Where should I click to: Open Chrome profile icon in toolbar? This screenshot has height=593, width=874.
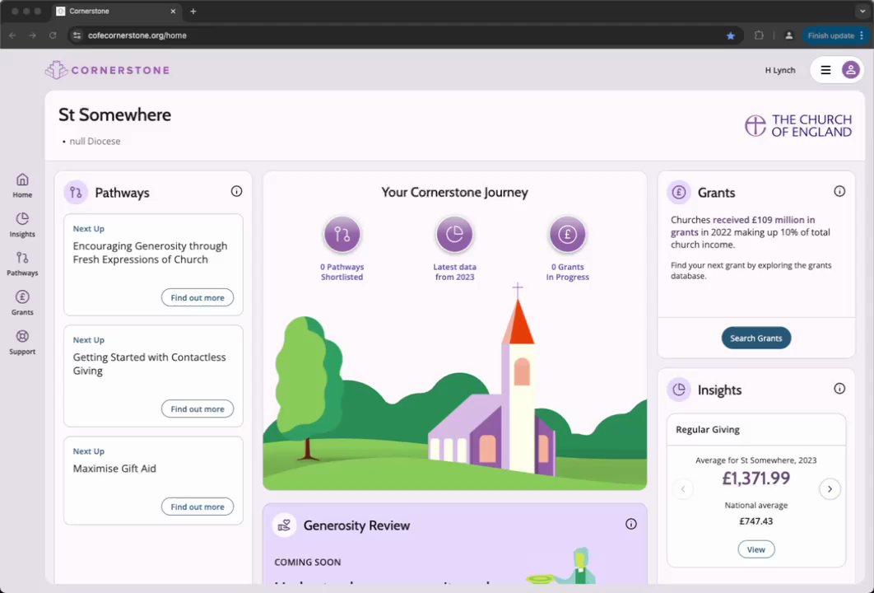pyautogui.click(x=788, y=35)
